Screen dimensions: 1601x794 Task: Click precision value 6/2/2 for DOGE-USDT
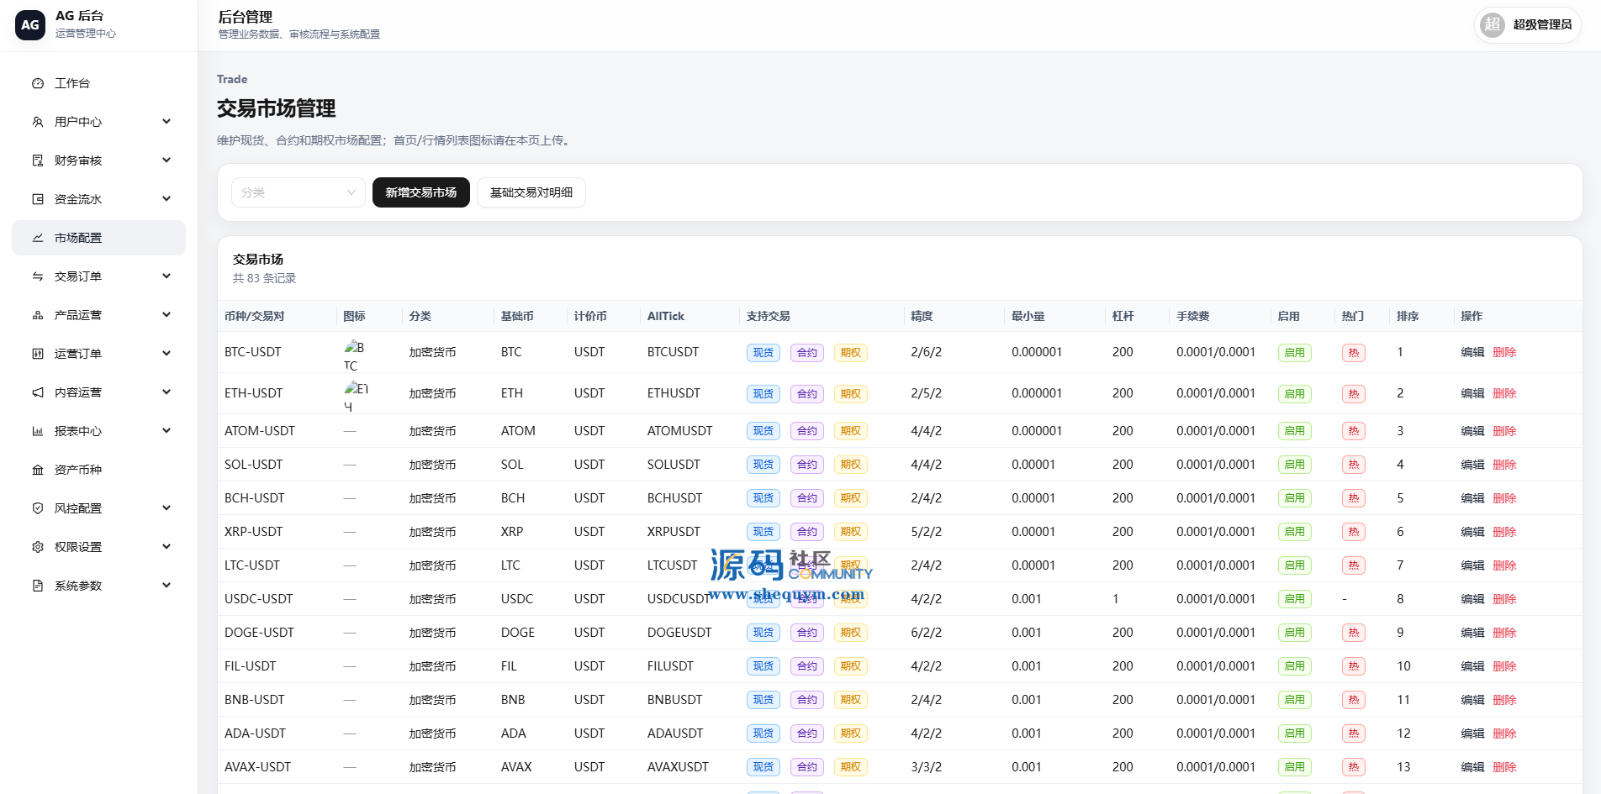click(x=927, y=633)
